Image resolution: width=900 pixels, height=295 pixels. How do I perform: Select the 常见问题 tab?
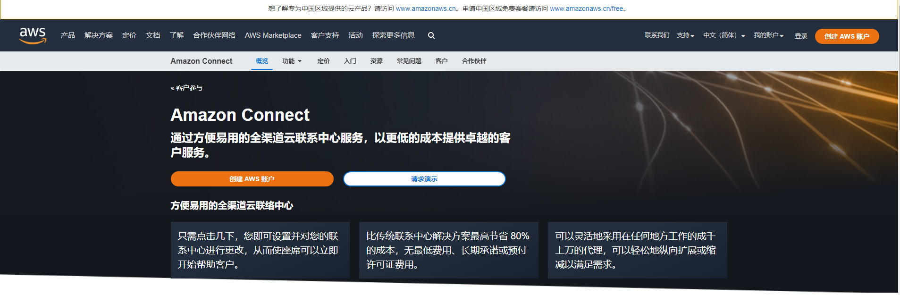409,61
